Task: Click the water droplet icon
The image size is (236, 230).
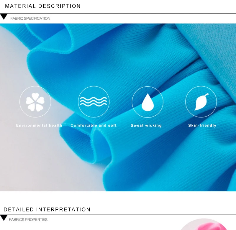Action: (x=148, y=102)
